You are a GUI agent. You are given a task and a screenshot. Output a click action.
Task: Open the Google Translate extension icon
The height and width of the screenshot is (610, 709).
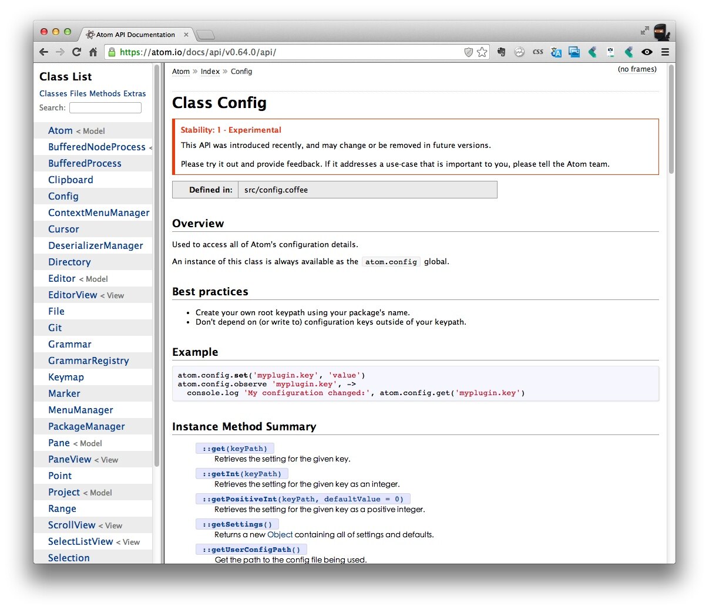556,52
